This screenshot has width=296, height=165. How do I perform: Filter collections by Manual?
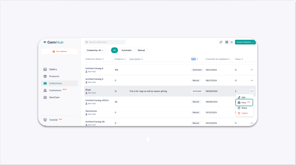tap(141, 50)
